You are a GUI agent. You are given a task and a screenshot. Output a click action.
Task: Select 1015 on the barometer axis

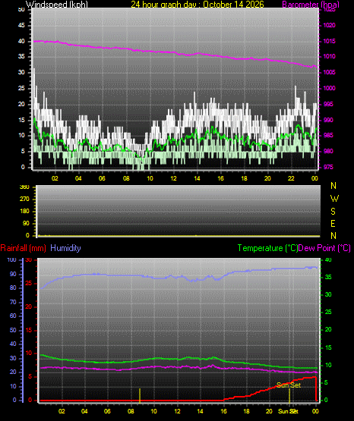[x=329, y=41]
